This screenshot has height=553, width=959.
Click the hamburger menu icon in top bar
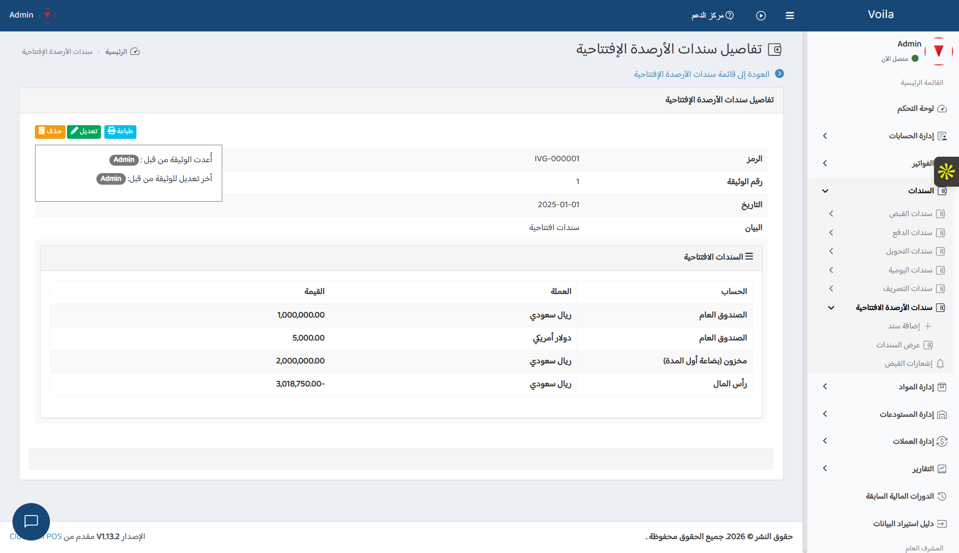(790, 15)
